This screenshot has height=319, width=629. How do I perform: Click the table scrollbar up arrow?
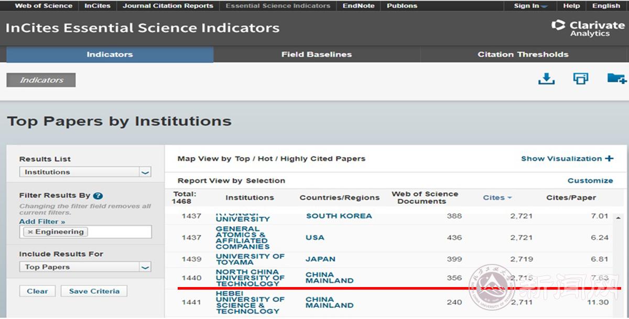coord(619,217)
